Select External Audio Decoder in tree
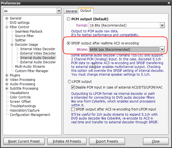Screen dimensions: 172x148 point(38,62)
